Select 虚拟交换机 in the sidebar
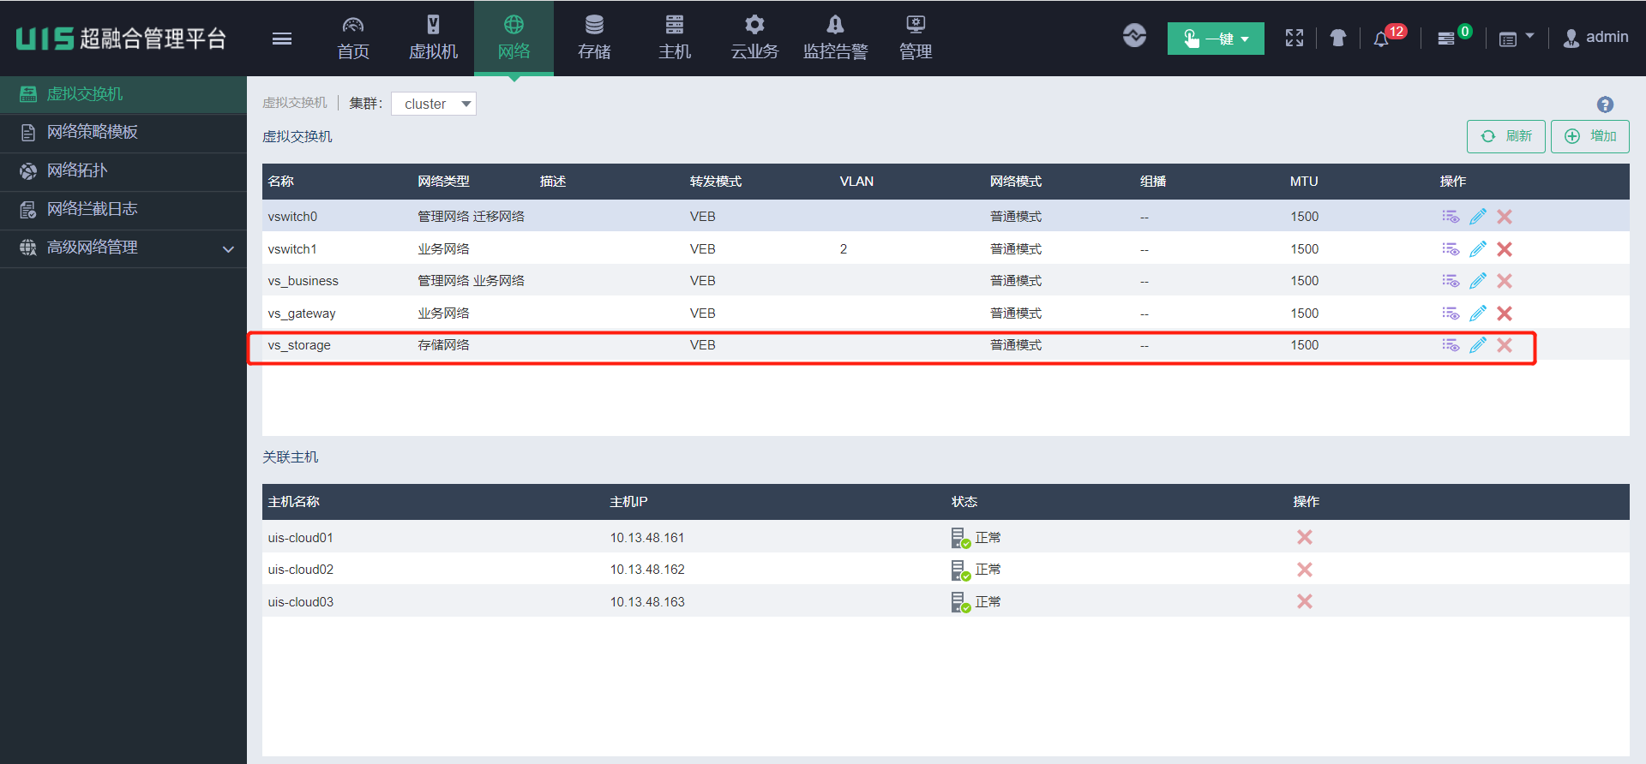 click(123, 94)
